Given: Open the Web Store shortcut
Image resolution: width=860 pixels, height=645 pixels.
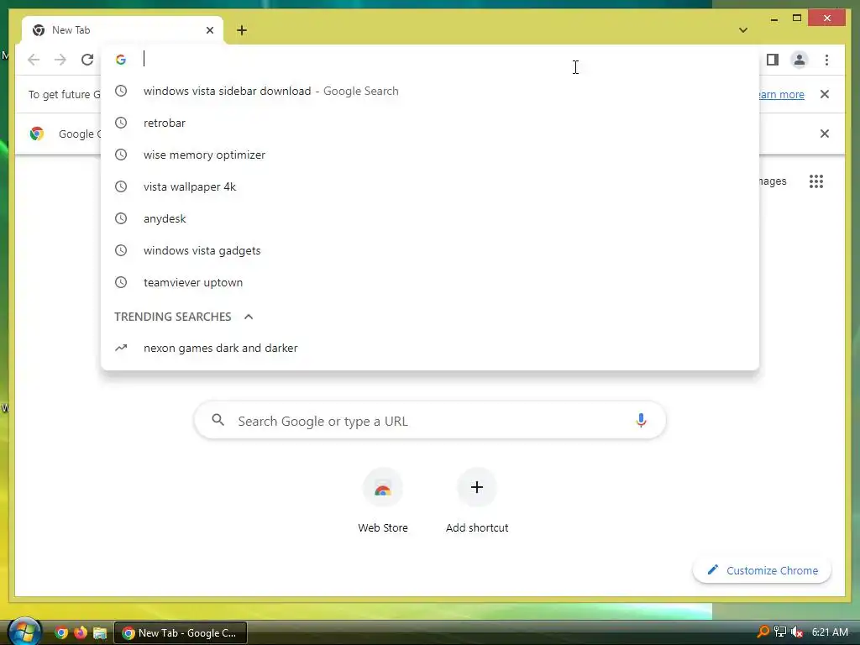Looking at the screenshot, I should [383, 501].
